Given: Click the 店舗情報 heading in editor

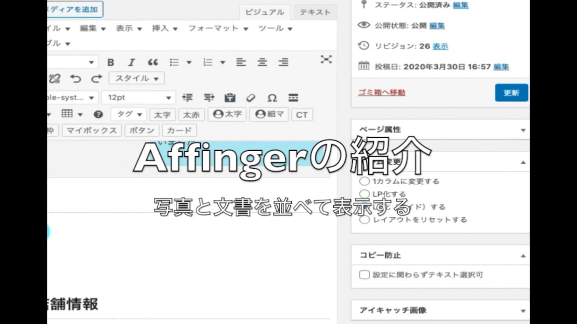Looking at the screenshot, I should pos(73,304).
